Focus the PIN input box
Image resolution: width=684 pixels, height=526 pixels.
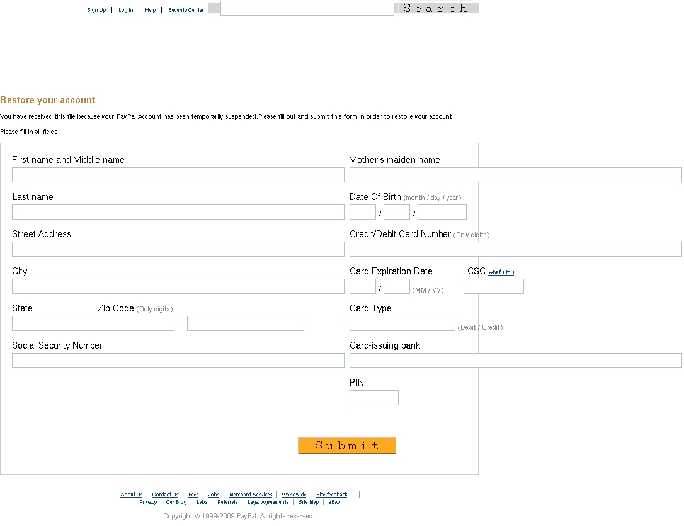pos(374,398)
